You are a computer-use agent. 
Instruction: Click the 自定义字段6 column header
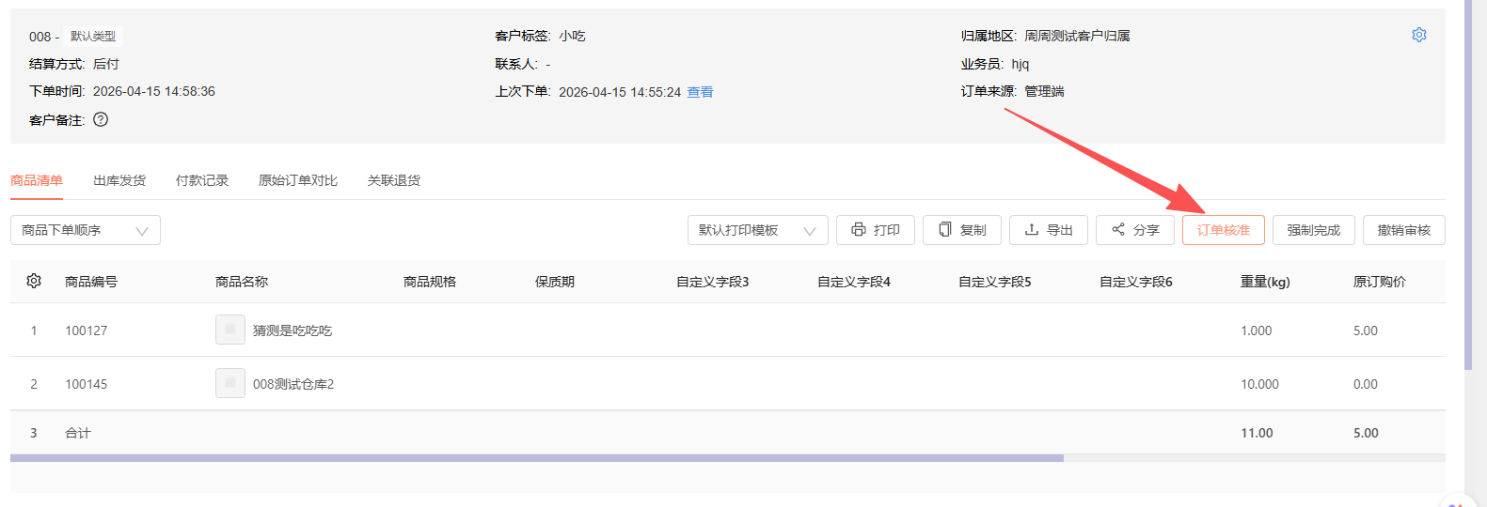(x=1136, y=282)
